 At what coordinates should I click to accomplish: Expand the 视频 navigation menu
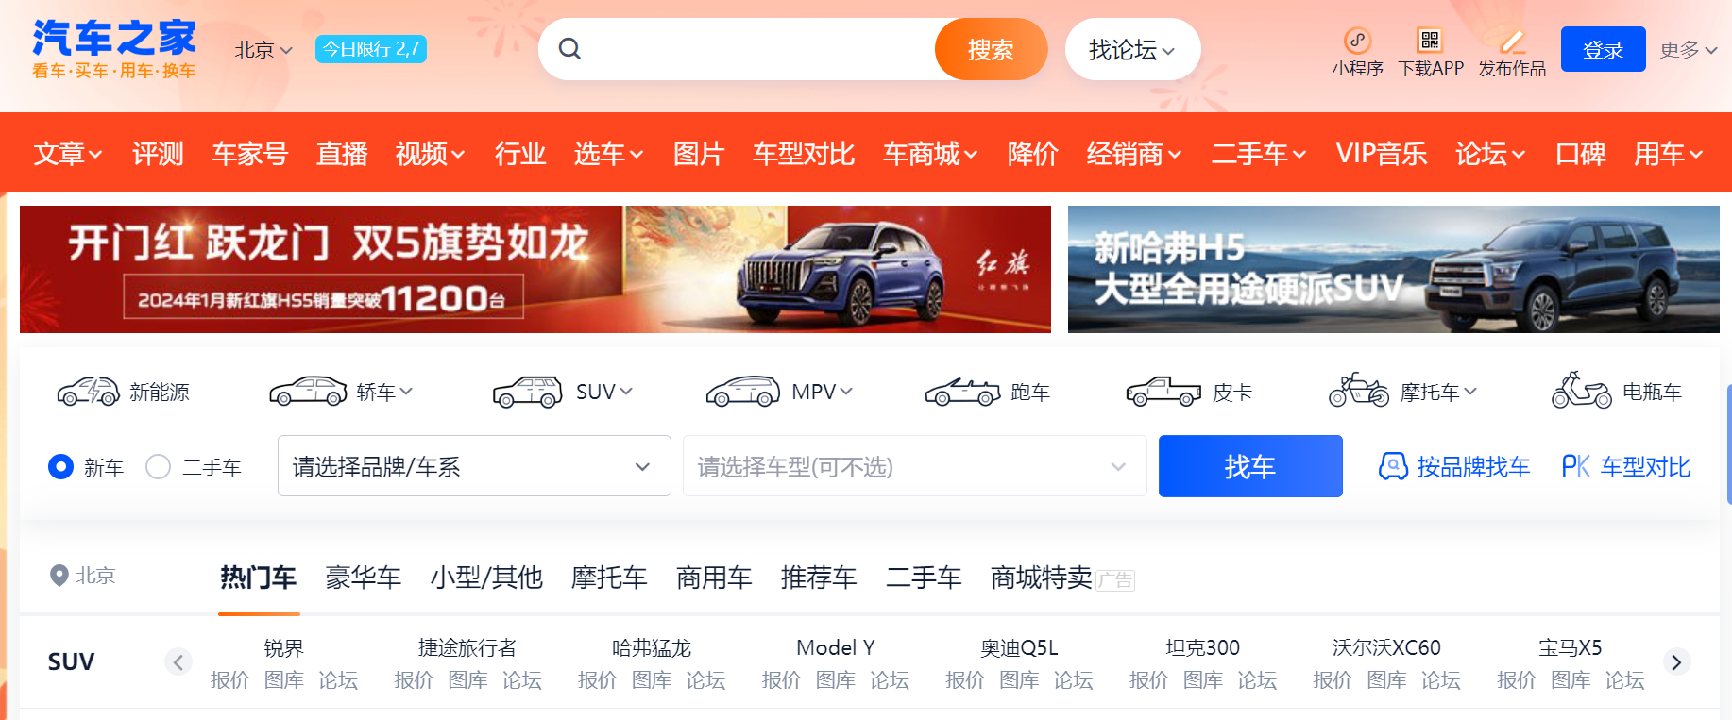(431, 153)
